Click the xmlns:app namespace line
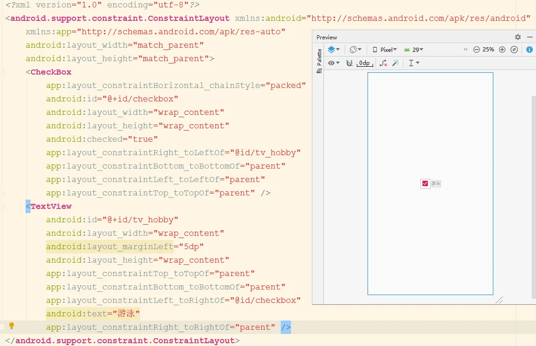The width and height of the screenshot is (536, 346). click(x=155, y=32)
